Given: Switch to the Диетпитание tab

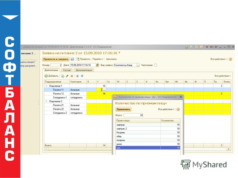Looking at the screenshot, I should click(x=51, y=70).
